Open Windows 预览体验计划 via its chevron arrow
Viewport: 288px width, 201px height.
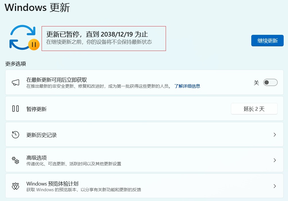pos(275,186)
